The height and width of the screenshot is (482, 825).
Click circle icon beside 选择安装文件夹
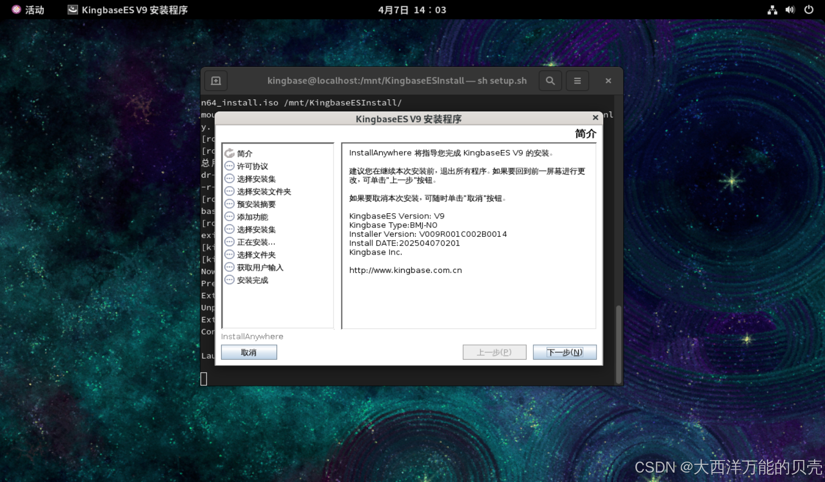pos(230,191)
